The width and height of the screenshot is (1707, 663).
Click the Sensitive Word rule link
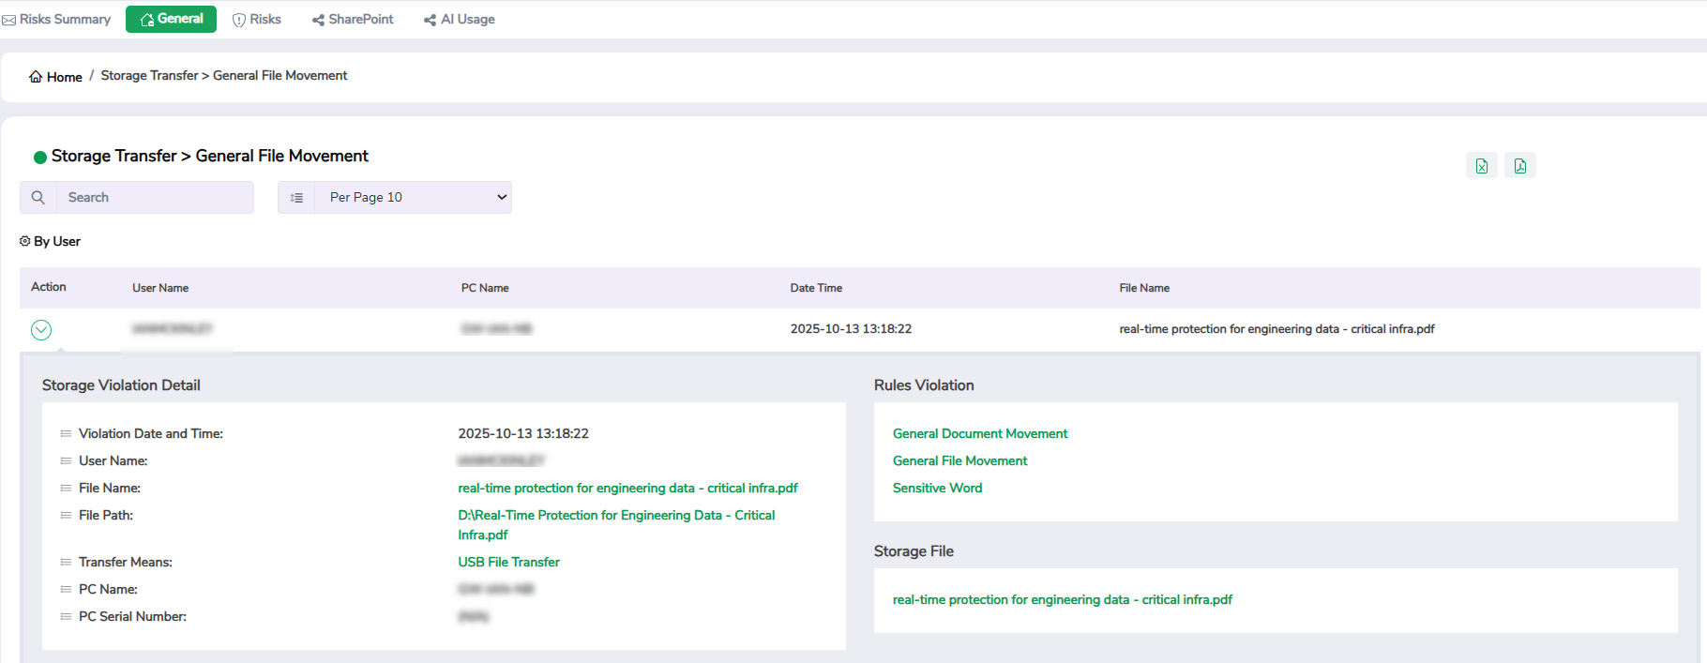pos(937,488)
